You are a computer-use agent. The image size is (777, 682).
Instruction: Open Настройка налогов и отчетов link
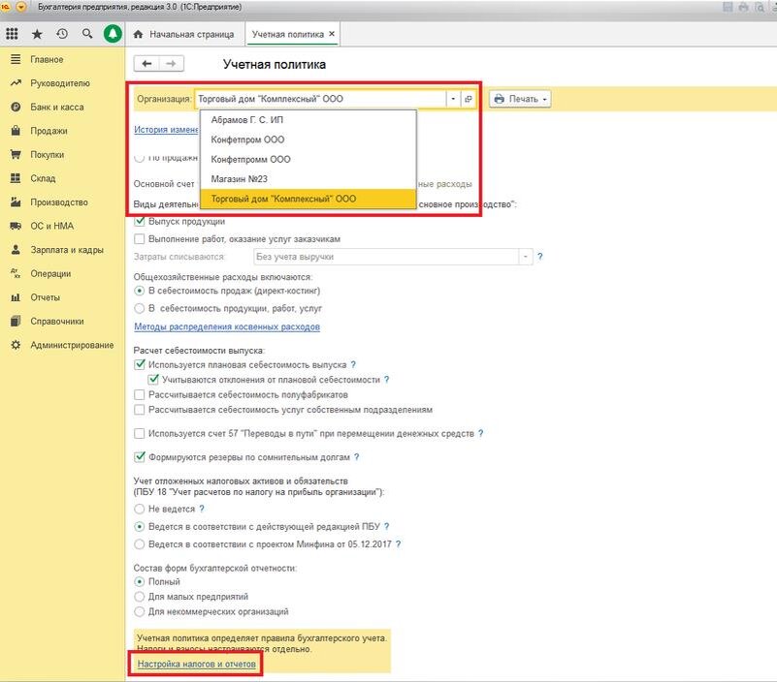click(x=197, y=664)
